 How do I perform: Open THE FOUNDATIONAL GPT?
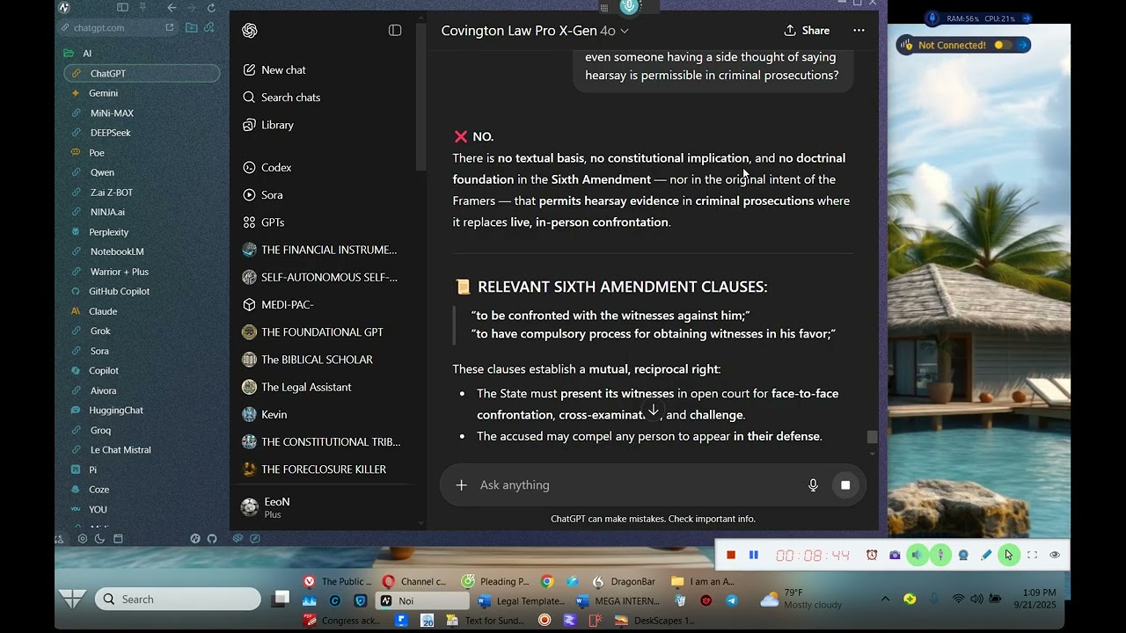322,332
